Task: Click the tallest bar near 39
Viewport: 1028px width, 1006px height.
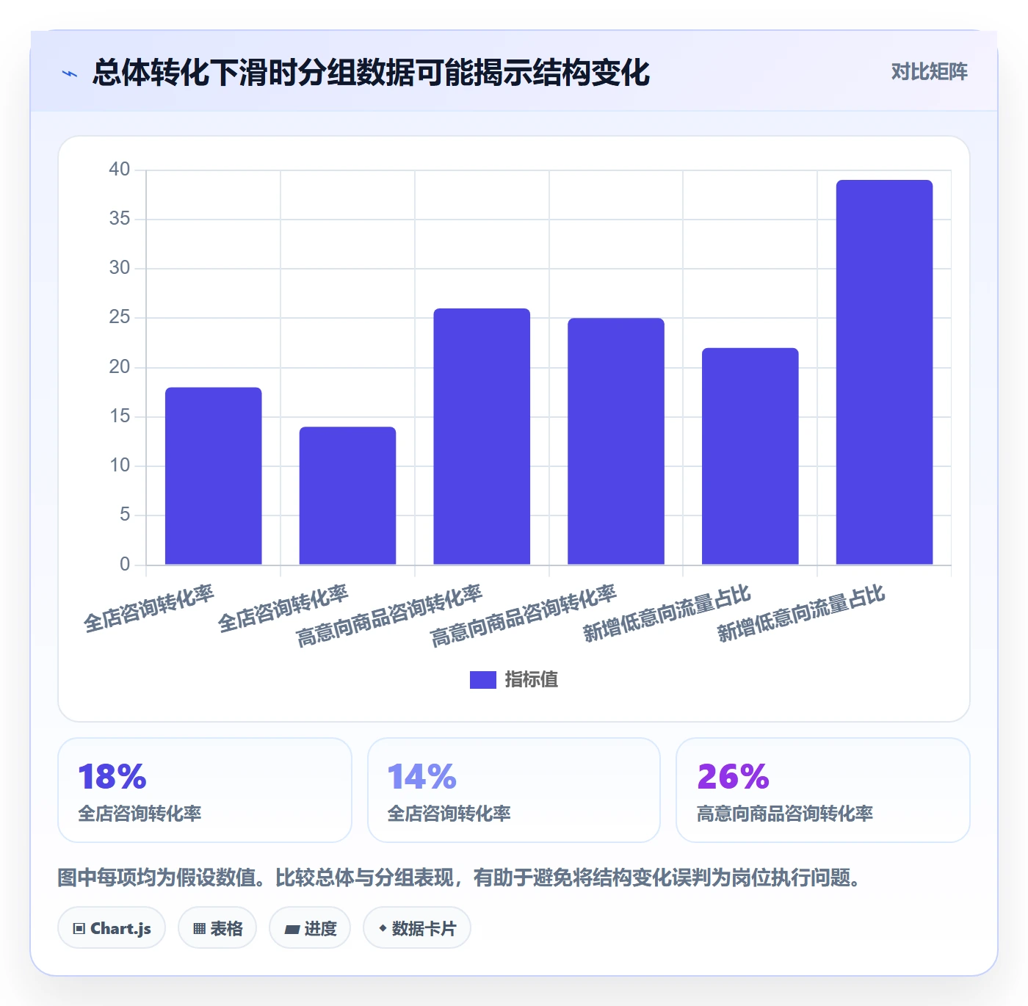Action: (x=885, y=372)
